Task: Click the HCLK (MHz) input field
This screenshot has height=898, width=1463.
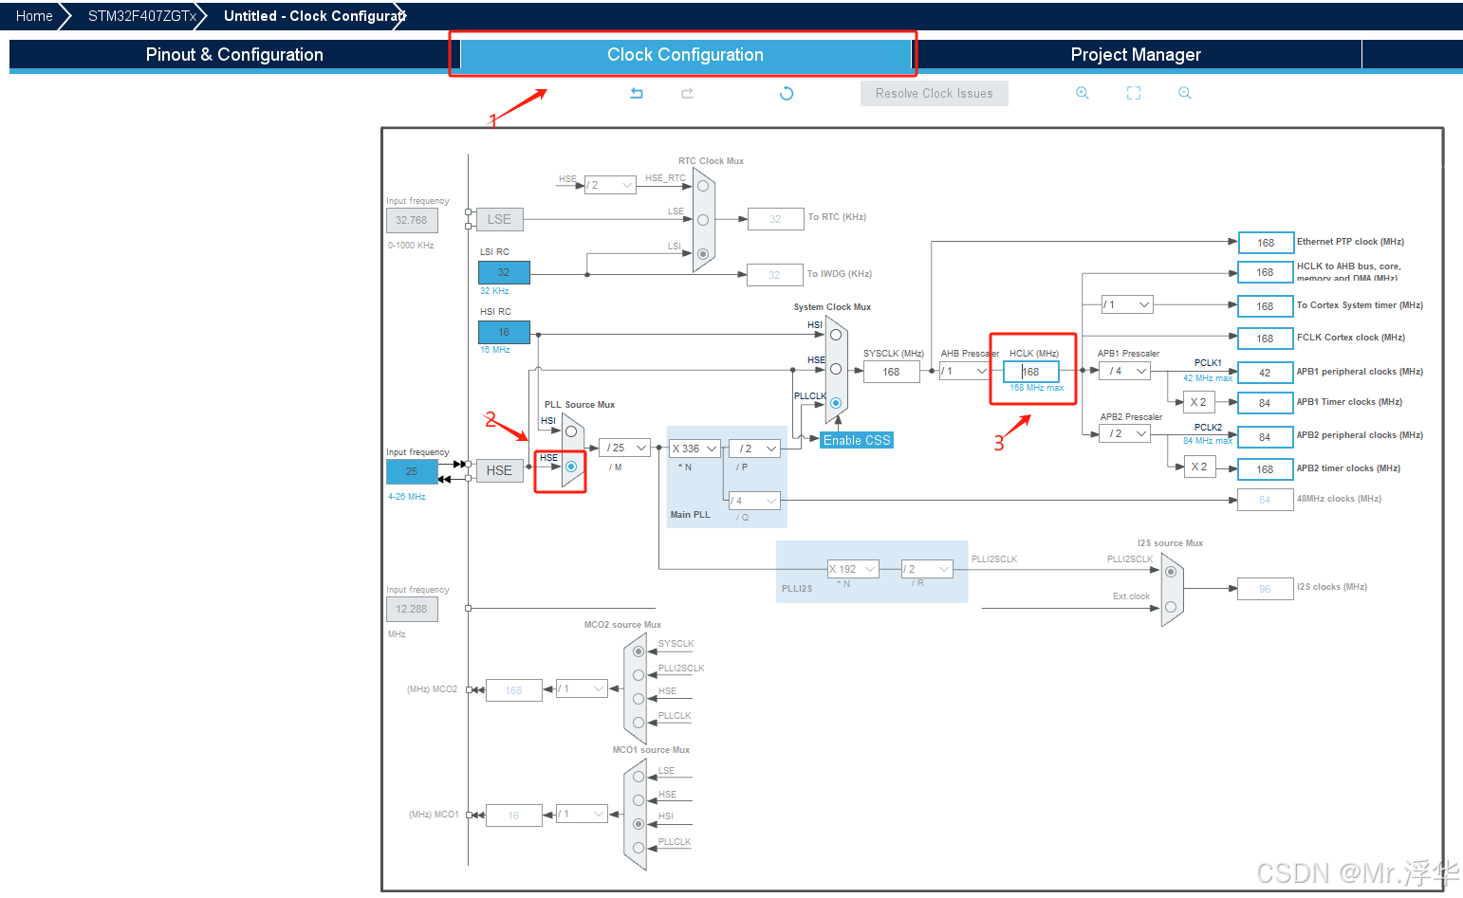Action: pyautogui.click(x=1031, y=372)
